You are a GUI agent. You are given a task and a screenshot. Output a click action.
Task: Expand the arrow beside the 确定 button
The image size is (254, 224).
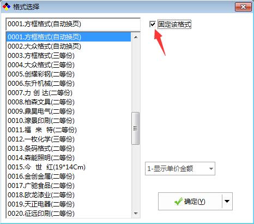coord(227,201)
